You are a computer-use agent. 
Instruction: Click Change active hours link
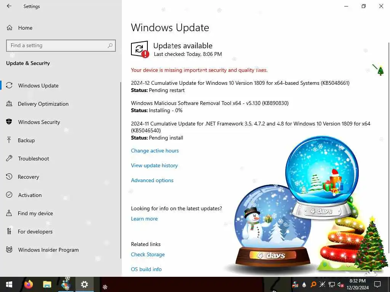(x=155, y=151)
